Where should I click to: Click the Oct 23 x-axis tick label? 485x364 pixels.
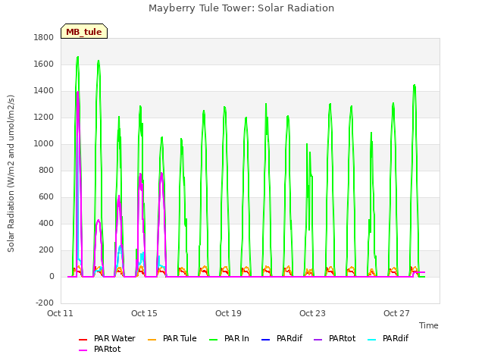point(312,313)
